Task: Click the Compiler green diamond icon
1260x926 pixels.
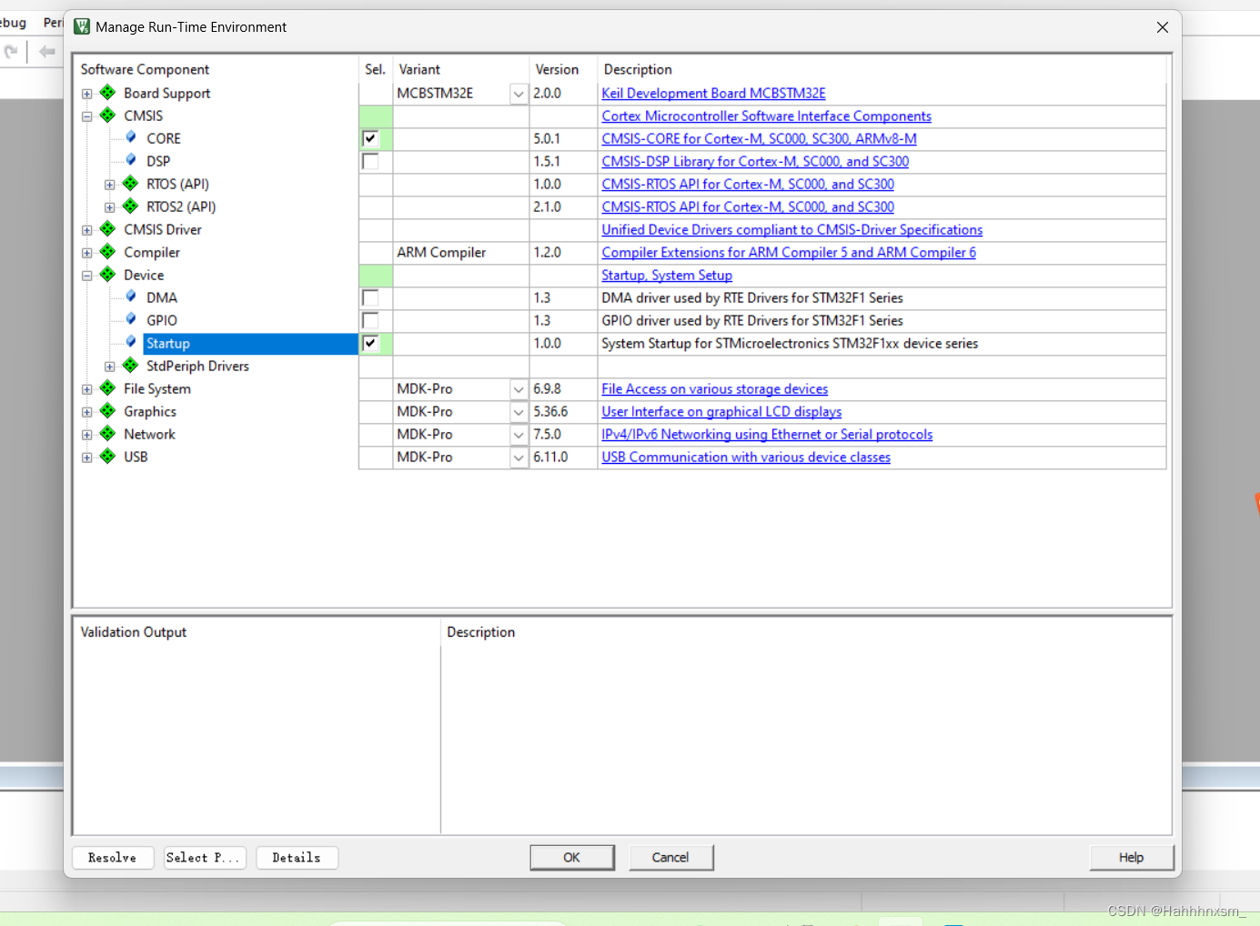Action: [x=107, y=252]
